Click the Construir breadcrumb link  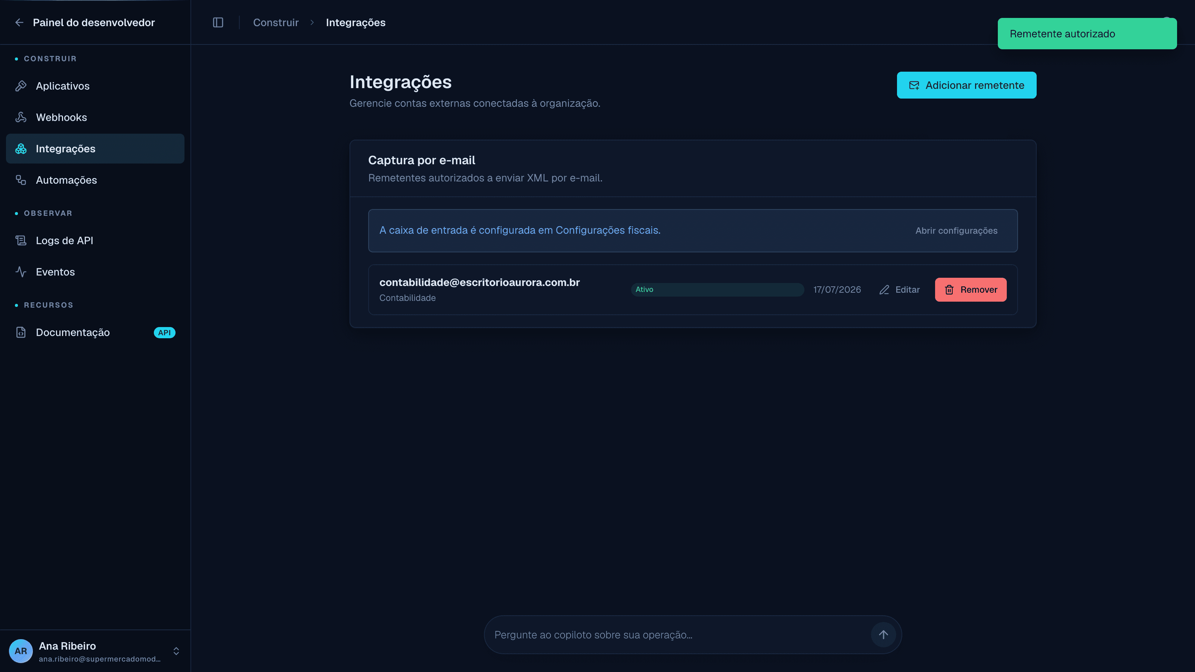276,22
